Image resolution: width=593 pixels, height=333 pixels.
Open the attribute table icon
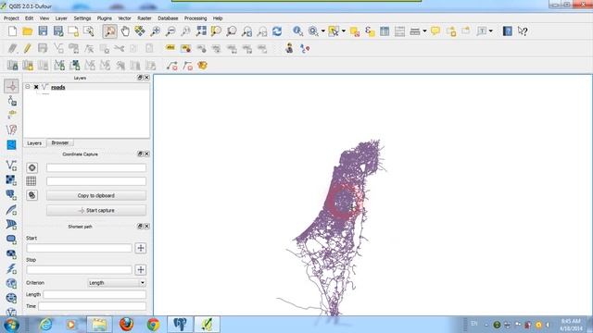coord(385,31)
